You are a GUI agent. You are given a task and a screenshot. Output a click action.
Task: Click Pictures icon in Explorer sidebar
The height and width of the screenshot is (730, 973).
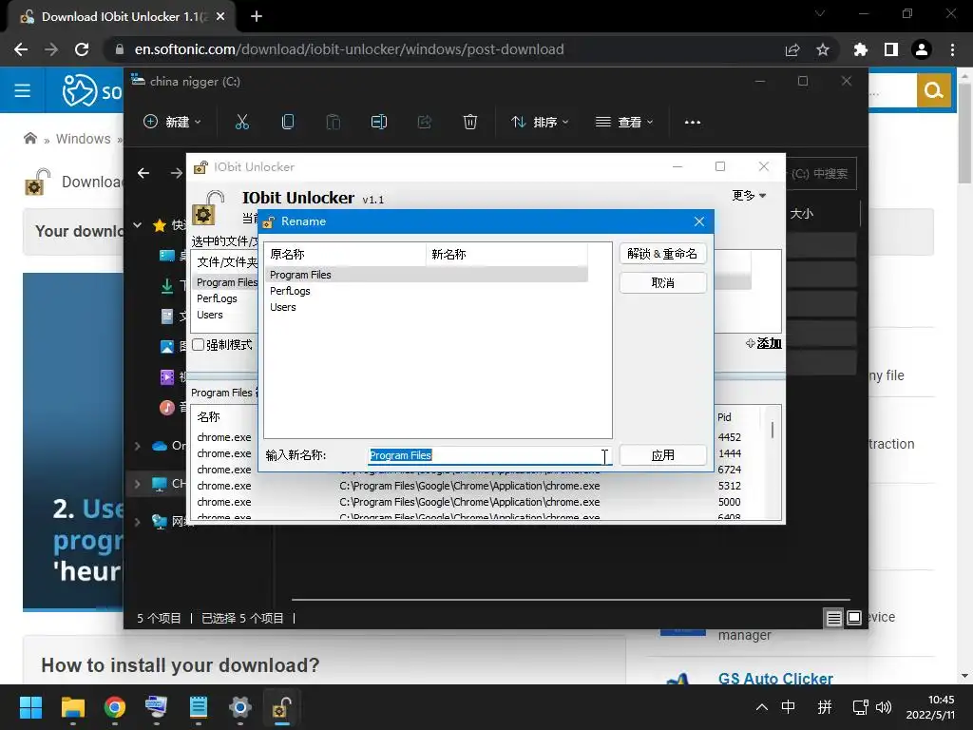(x=167, y=346)
